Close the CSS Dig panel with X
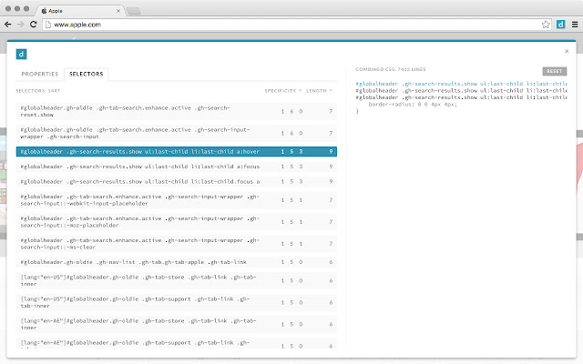This screenshot has height=364, width=583. [x=567, y=51]
